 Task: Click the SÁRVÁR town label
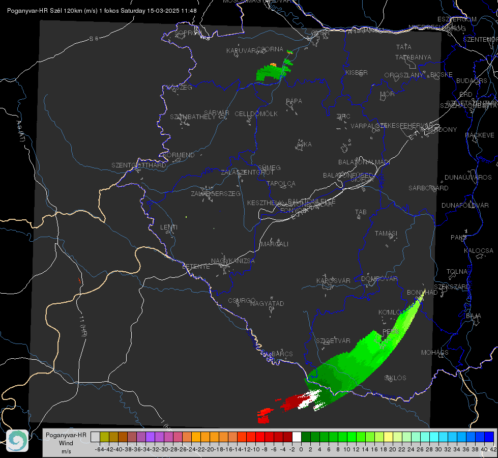[x=217, y=113]
